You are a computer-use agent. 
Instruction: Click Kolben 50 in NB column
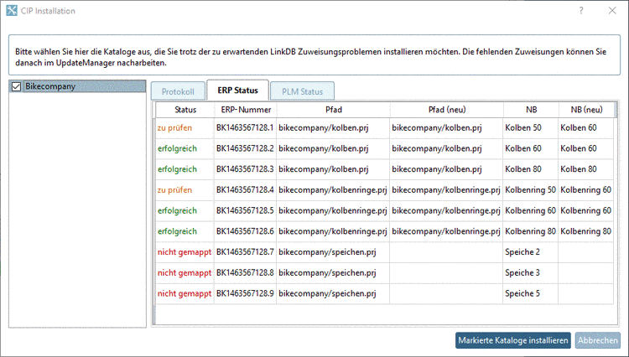click(531, 128)
